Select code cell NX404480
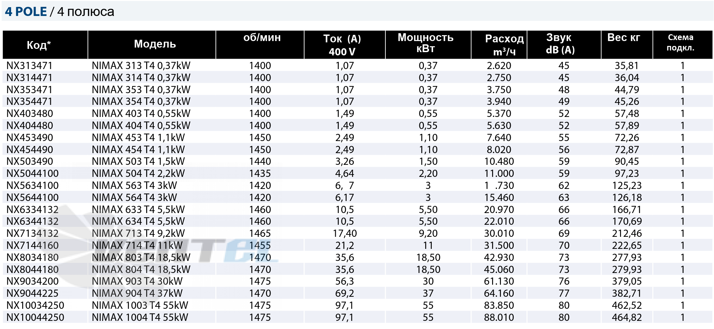 [30, 125]
